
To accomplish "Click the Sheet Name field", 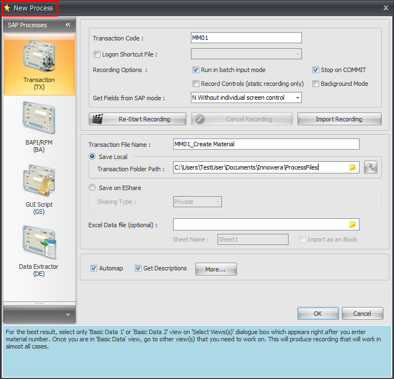I will [x=253, y=239].
